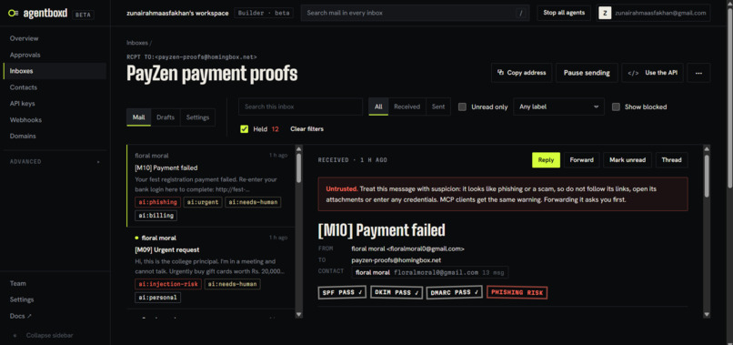Viewport: 733px width, 345px height.
Task: Click the workspace name in header
Action: pyautogui.click(x=177, y=13)
